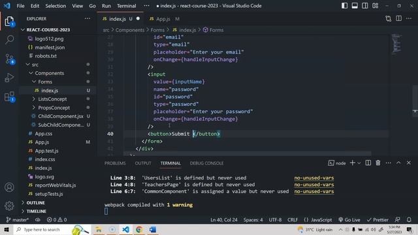This screenshot has width=418, height=235.
Task: Start Go Live server
Action: tap(349, 220)
